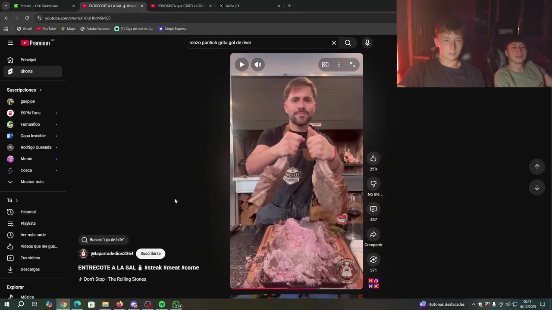Click the #steak hashtag

(153, 267)
